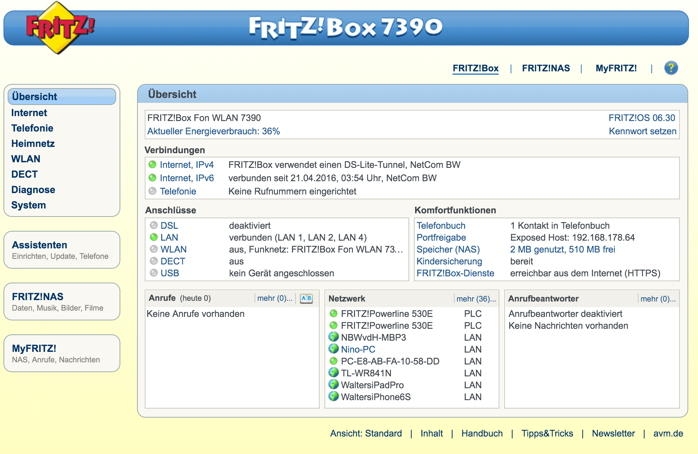The image size is (698, 454).
Task: Open the DSL link under Anschlüsse
Action: click(x=169, y=226)
